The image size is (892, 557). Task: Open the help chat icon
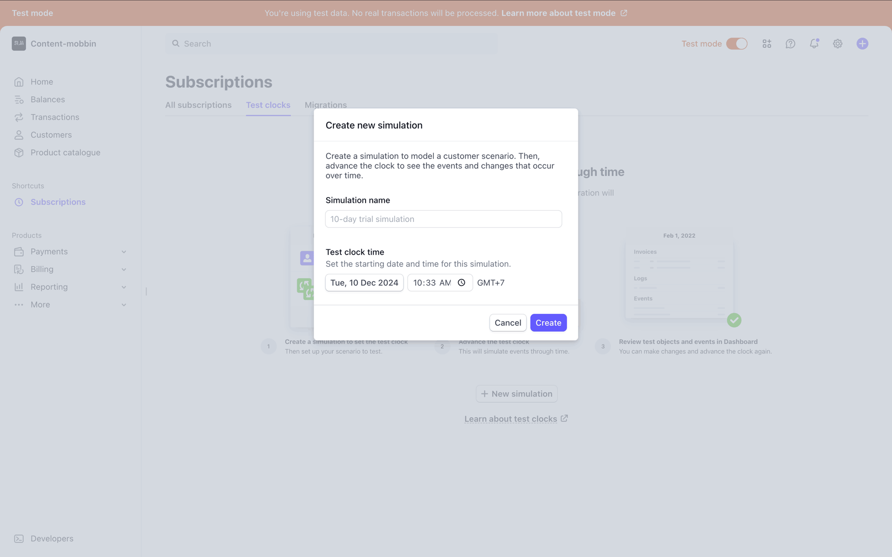[x=790, y=44]
